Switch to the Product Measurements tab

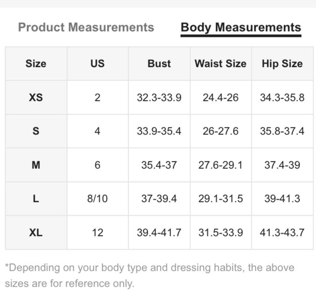pyautogui.click(x=86, y=27)
